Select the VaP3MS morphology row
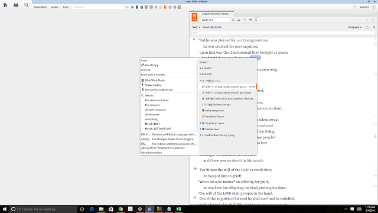Image resolution: width=378 pixels, height=213 pixels. [x=228, y=99]
